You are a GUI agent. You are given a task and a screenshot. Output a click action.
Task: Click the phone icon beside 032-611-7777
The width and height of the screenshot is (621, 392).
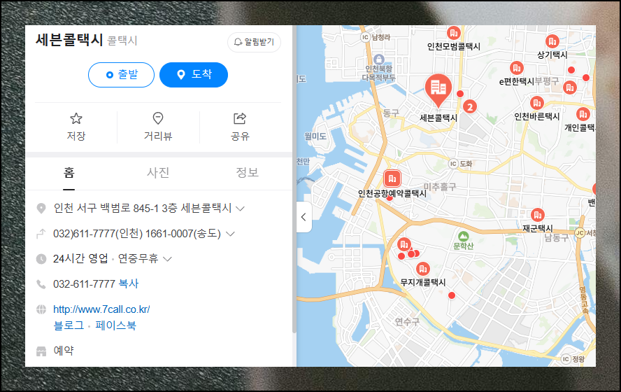41,284
